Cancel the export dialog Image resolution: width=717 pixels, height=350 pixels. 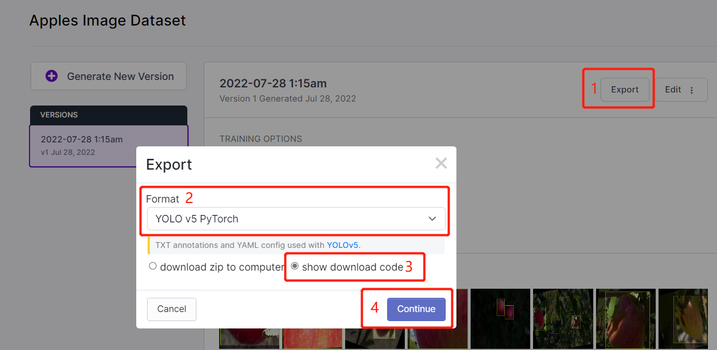(x=171, y=309)
